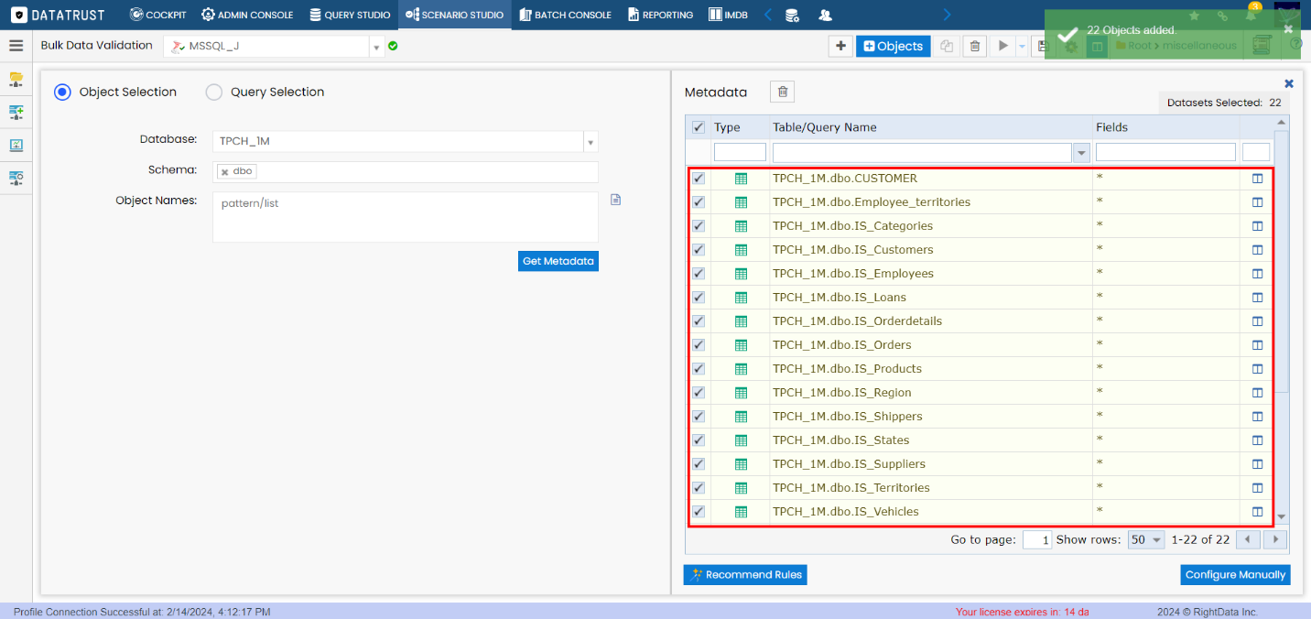The image size is (1311, 619).
Task: Select the Object Selection radio button
Action: [60, 92]
